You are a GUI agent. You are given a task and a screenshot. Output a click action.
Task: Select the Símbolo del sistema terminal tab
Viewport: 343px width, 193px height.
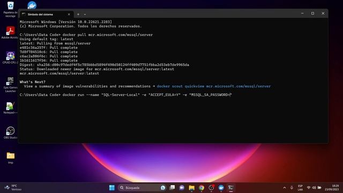click(x=47, y=14)
